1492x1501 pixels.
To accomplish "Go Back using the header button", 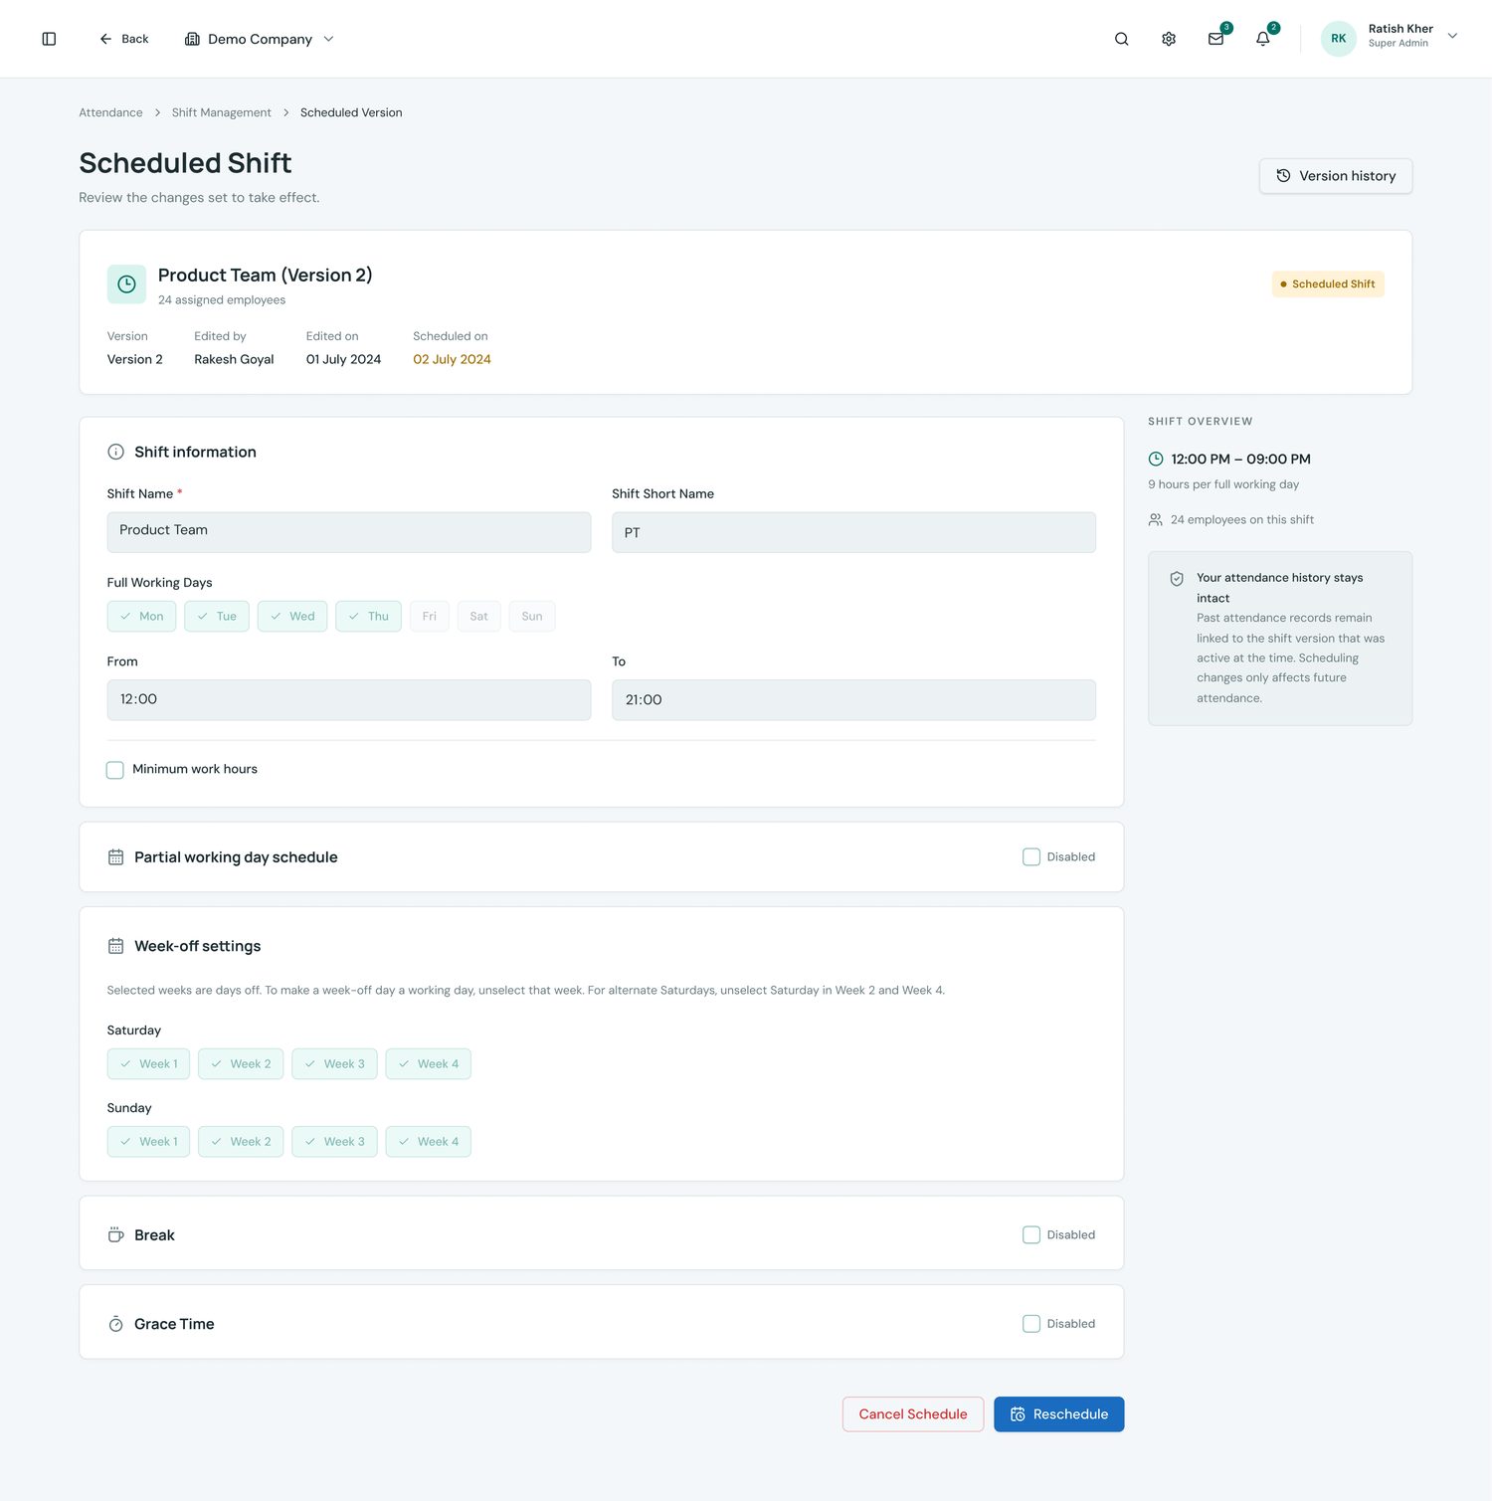I will [124, 39].
